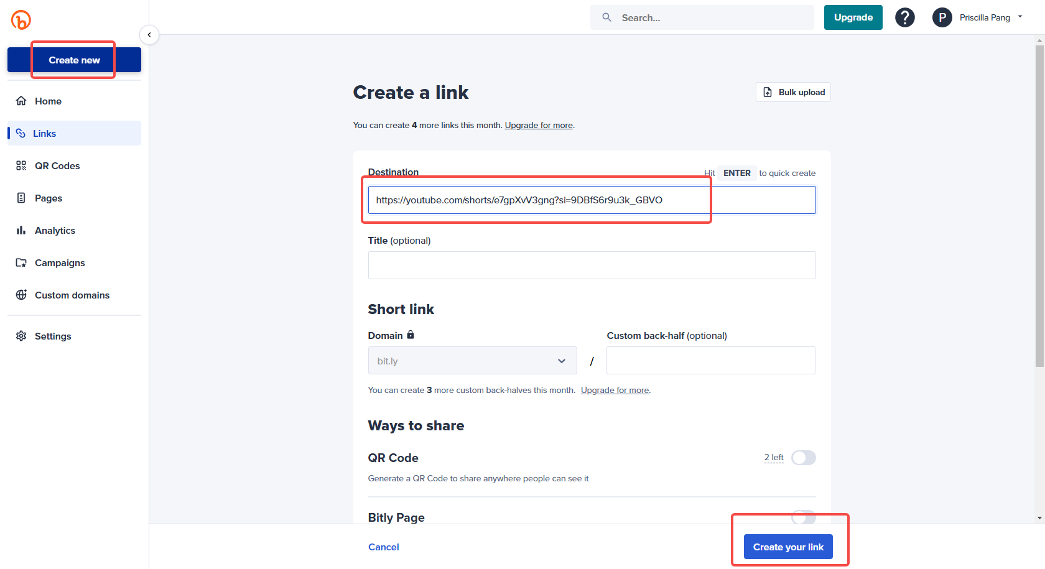Click the ENTER key hint label
Screen dimensions: 1045x569
click(737, 173)
